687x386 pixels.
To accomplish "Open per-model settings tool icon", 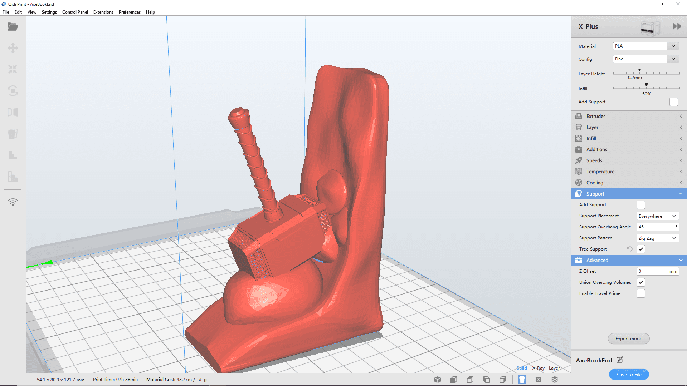I will click(x=13, y=134).
